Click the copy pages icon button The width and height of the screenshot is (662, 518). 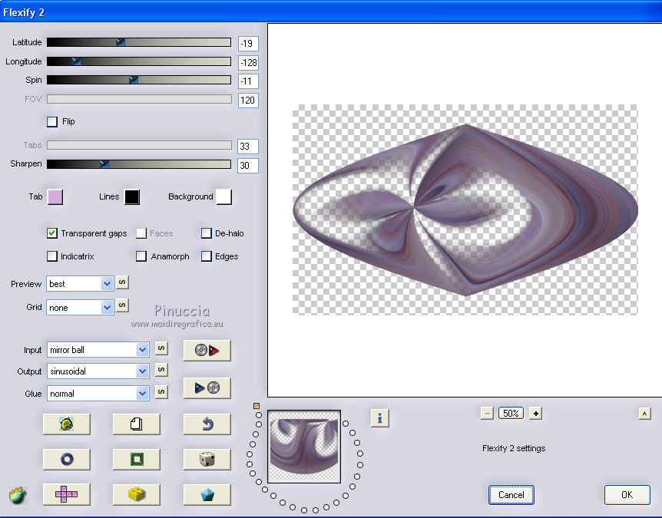point(137,424)
